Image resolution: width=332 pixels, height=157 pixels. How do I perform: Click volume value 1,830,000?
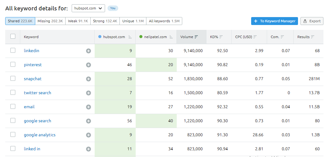tap(193, 79)
